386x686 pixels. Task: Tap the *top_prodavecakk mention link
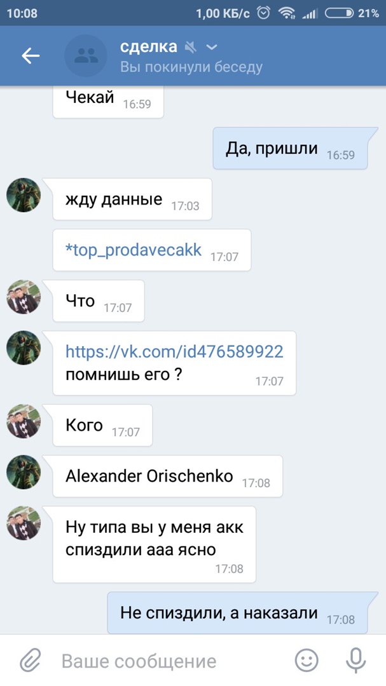(134, 250)
